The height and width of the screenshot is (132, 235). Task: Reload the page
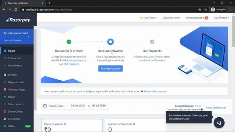(x=16, y=10)
